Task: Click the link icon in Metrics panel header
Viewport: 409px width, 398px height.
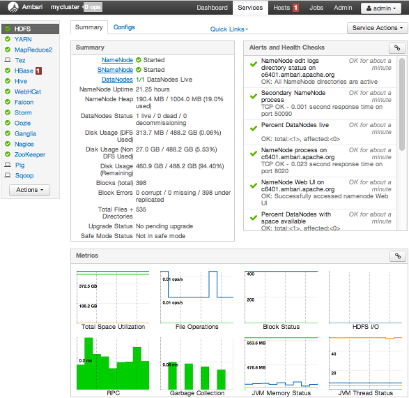Action: click(x=398, y=256)
